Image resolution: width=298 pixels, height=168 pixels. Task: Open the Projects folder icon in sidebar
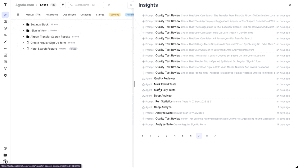tap(5, 155)
